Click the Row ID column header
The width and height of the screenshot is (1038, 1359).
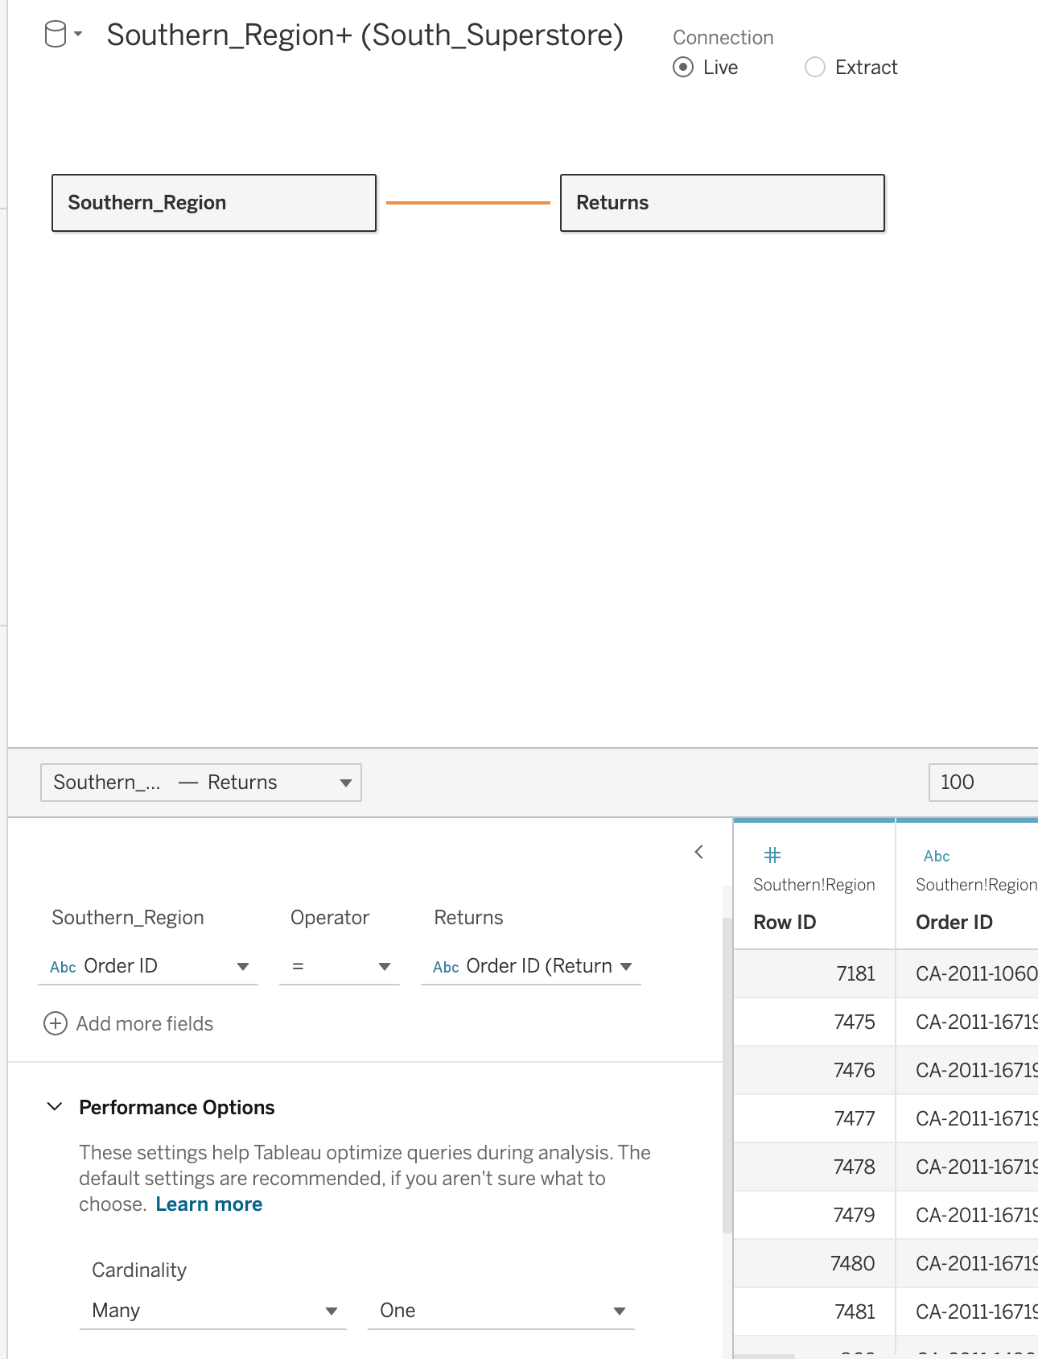(x=785, y=923)
